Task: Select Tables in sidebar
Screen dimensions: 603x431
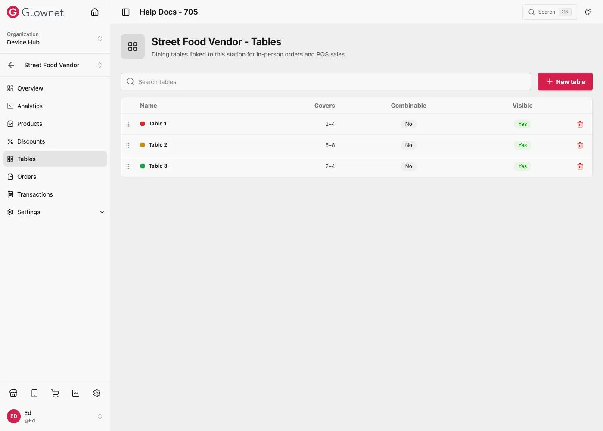Action: coord(55,159)
